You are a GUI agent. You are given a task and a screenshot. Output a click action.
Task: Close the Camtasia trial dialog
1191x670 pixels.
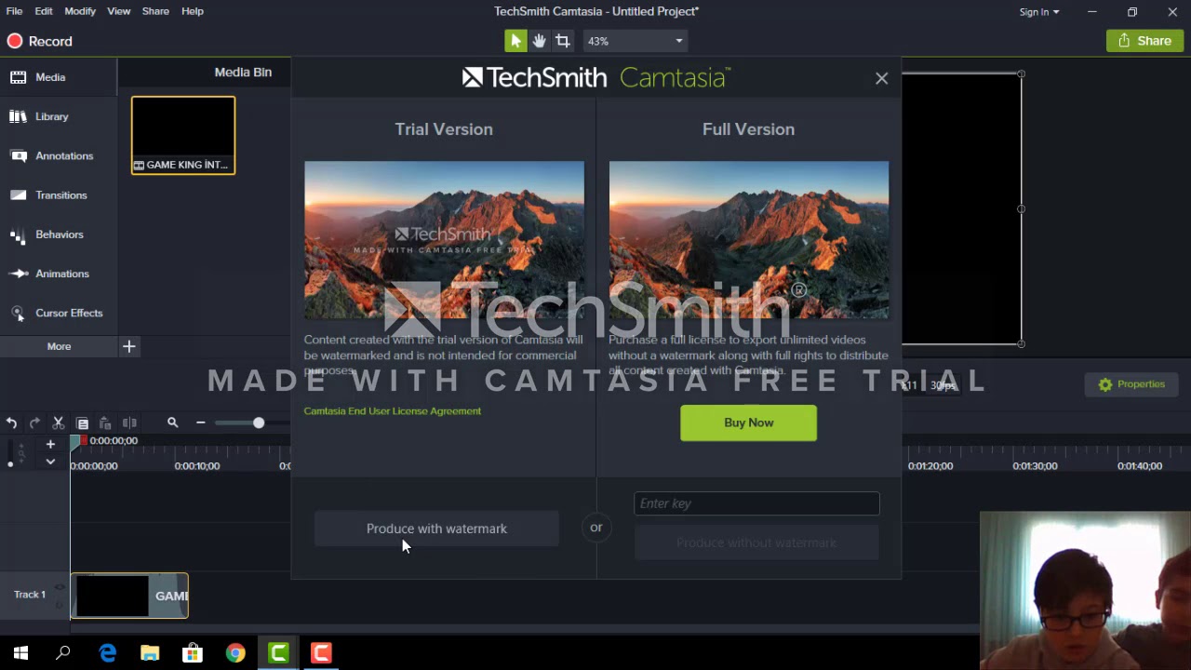(882, 78)
